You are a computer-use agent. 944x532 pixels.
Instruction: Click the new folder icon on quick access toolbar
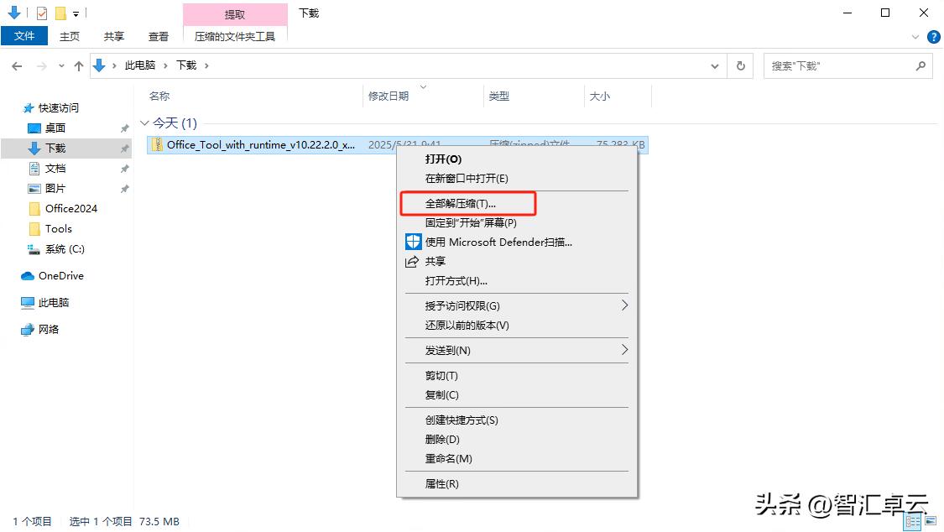(x=60, y=13)
